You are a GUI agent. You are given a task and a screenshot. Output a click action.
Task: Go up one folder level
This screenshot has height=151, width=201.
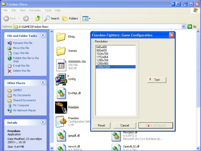[38, 18]
